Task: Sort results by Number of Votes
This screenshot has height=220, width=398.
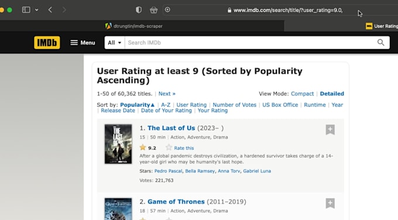Action: [x=235, y=105]
